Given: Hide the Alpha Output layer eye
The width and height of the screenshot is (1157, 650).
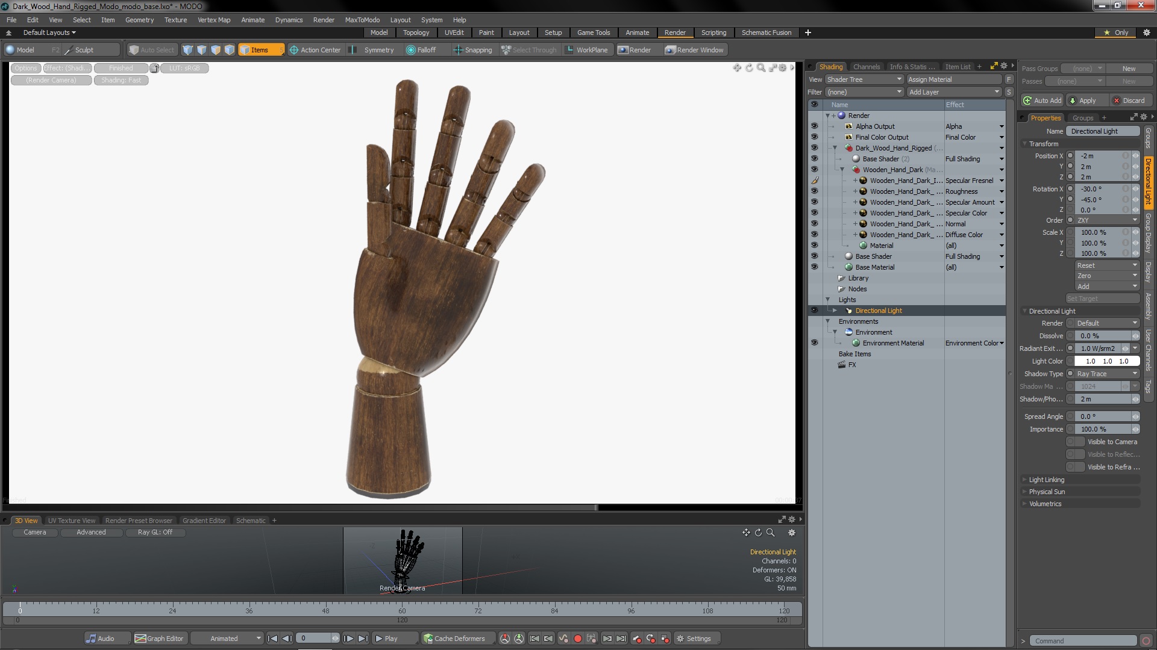Looking at the screenshot, I should click(x=814, y=126).
